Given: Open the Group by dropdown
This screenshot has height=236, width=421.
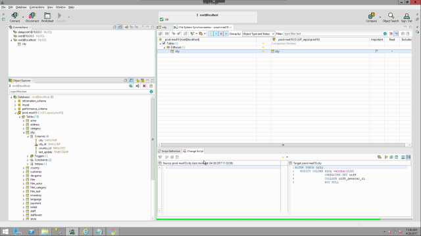Looking at the screenshot, I should [259, 33].
